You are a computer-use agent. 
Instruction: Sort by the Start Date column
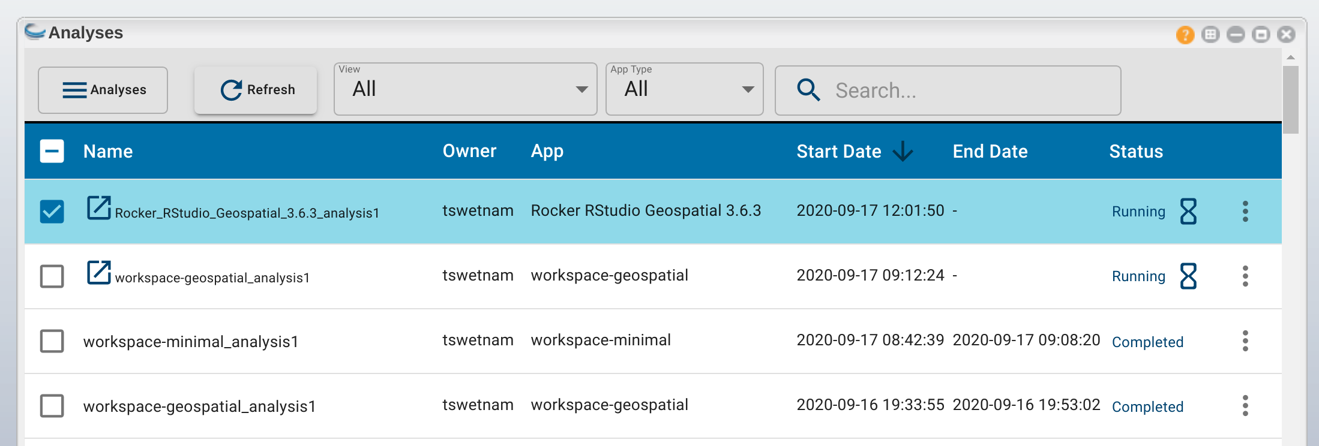[838, 151]
